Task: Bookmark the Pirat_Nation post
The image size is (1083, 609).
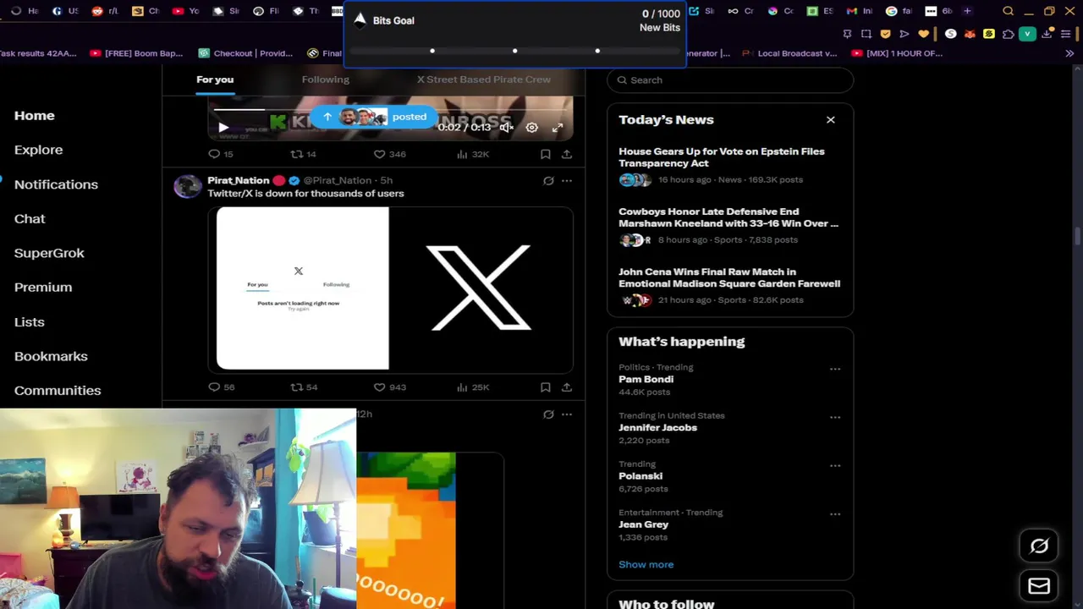Action: pos(546,387)
